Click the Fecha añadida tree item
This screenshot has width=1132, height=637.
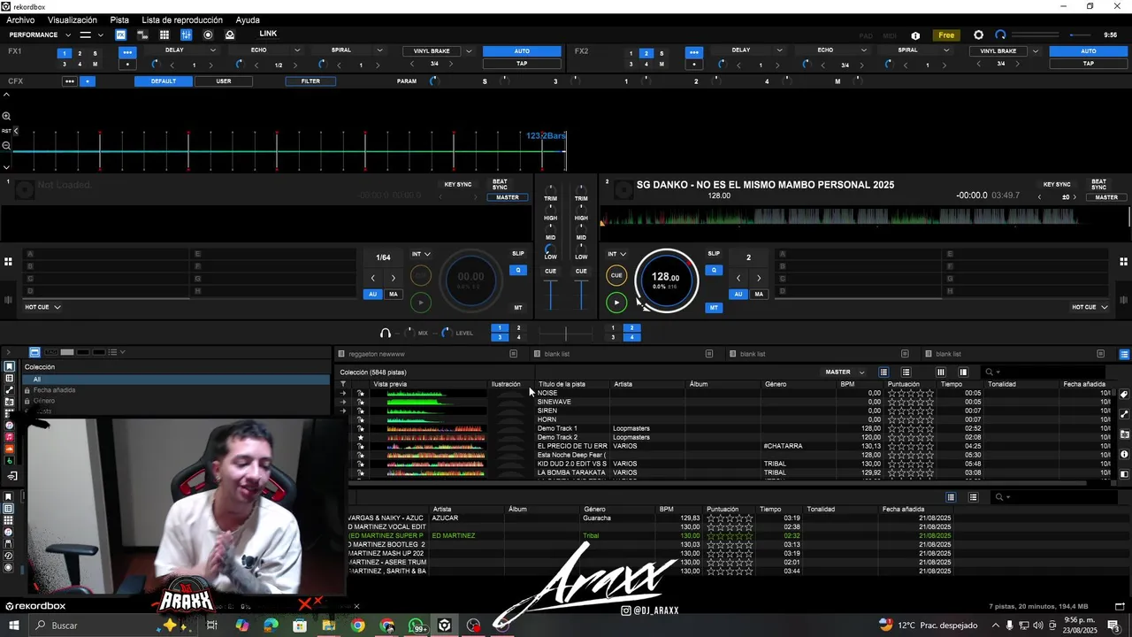(x=54, y=390)
